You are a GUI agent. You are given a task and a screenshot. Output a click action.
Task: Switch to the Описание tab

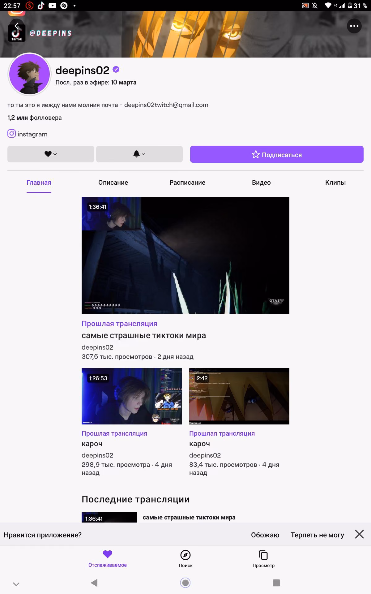click(113, 183)
